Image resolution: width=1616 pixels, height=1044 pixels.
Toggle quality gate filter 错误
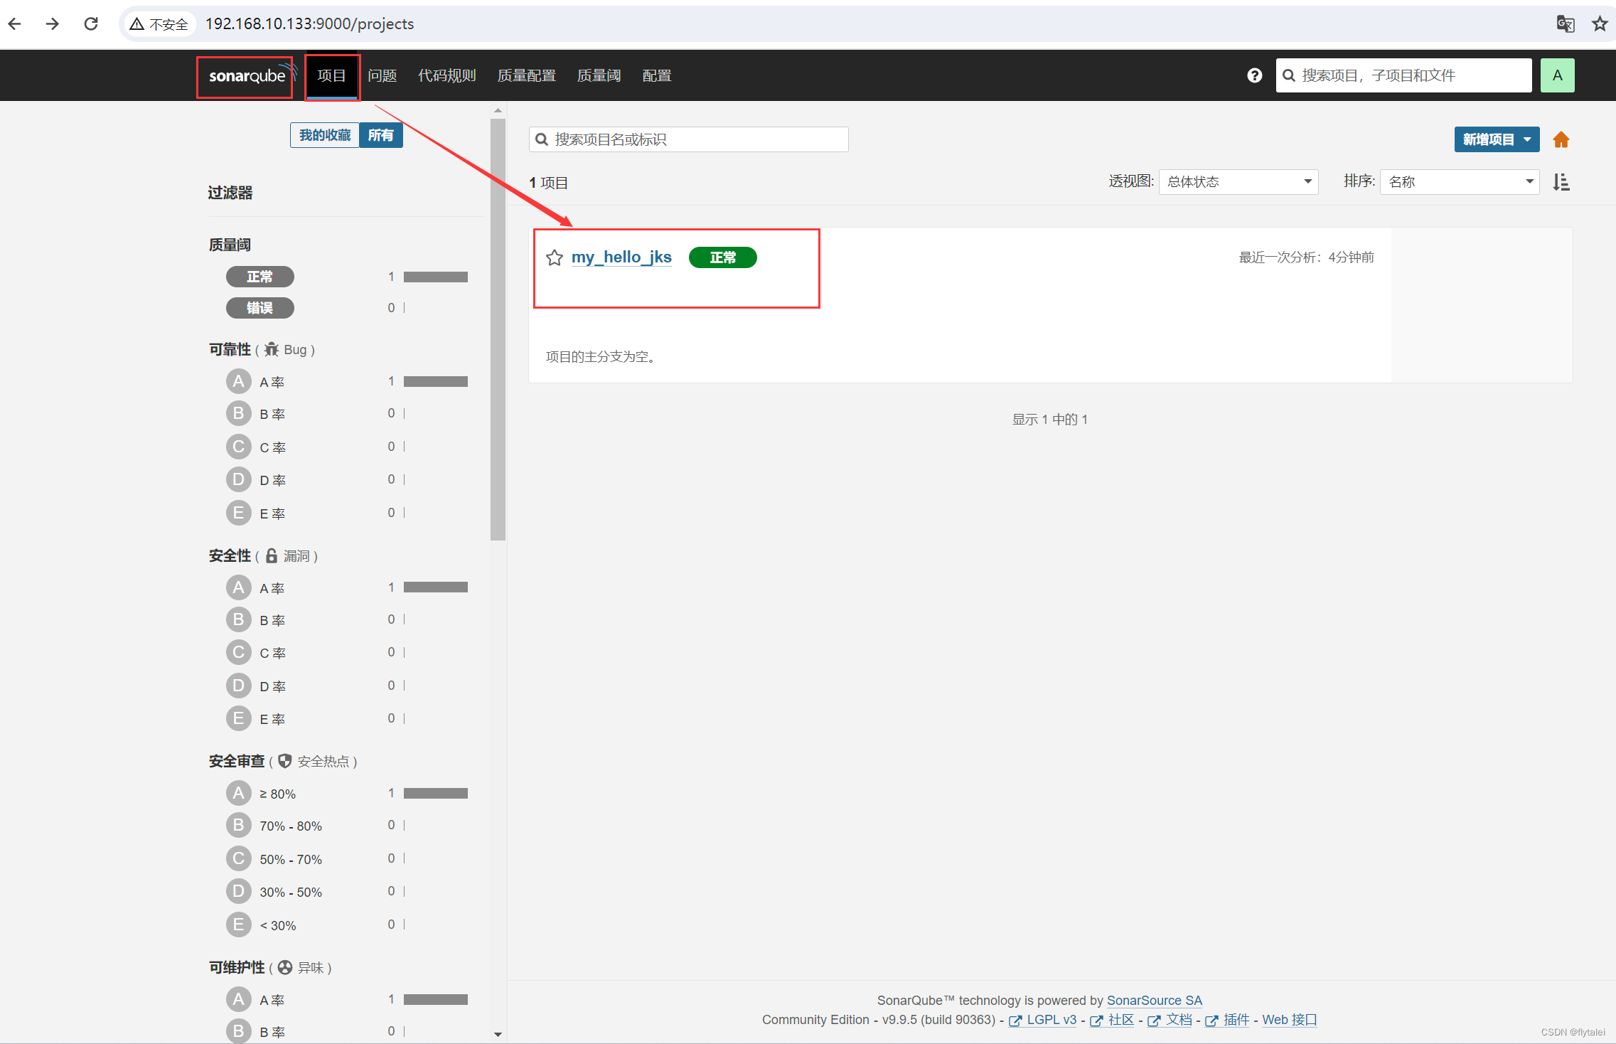pos(260,308)
